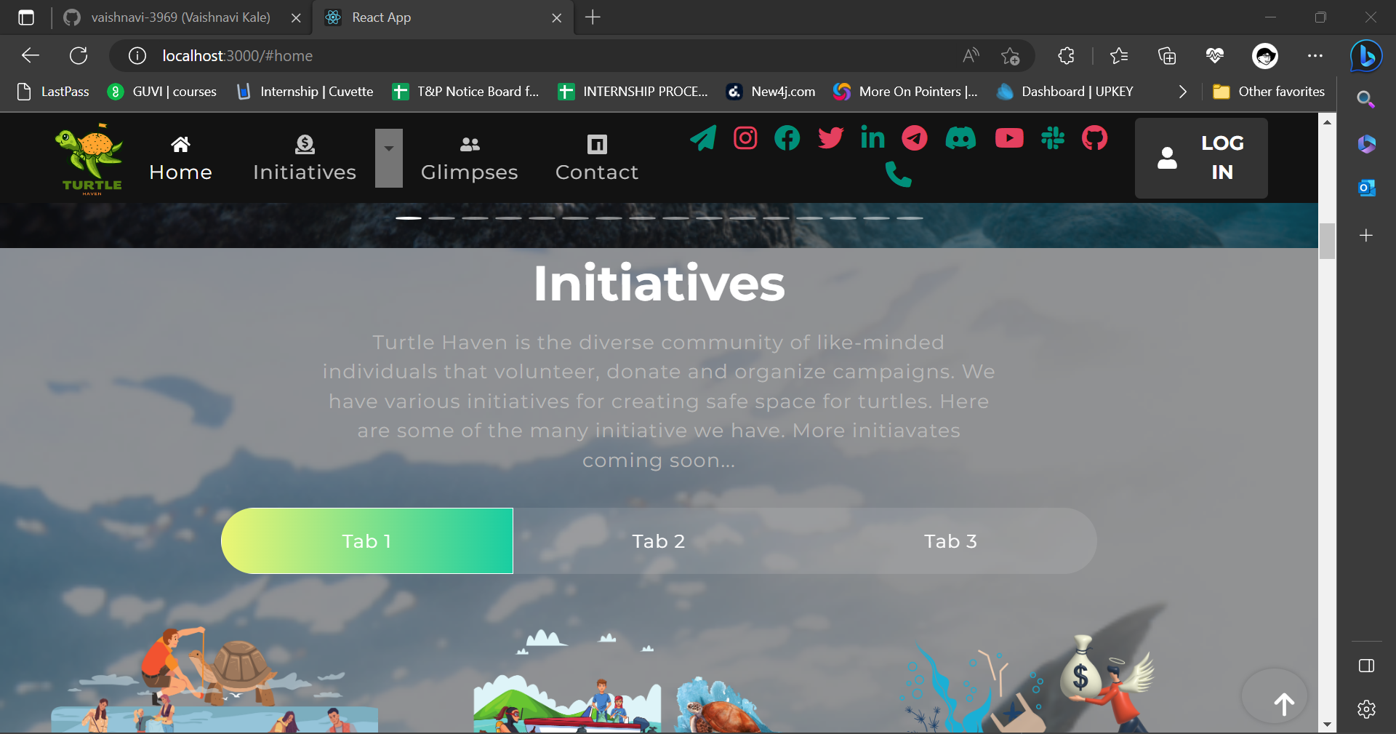1396x734 pixels.
Task: Open a new browser tab
Action: pos(593,17)
